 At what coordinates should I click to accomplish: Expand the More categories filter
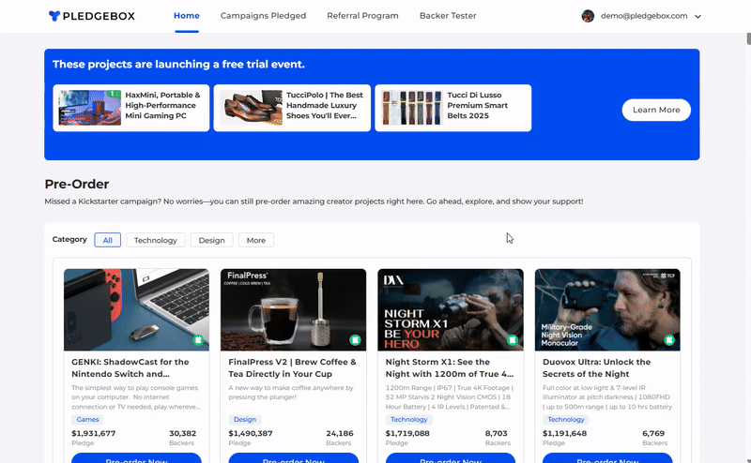click(x=255, y=240)
